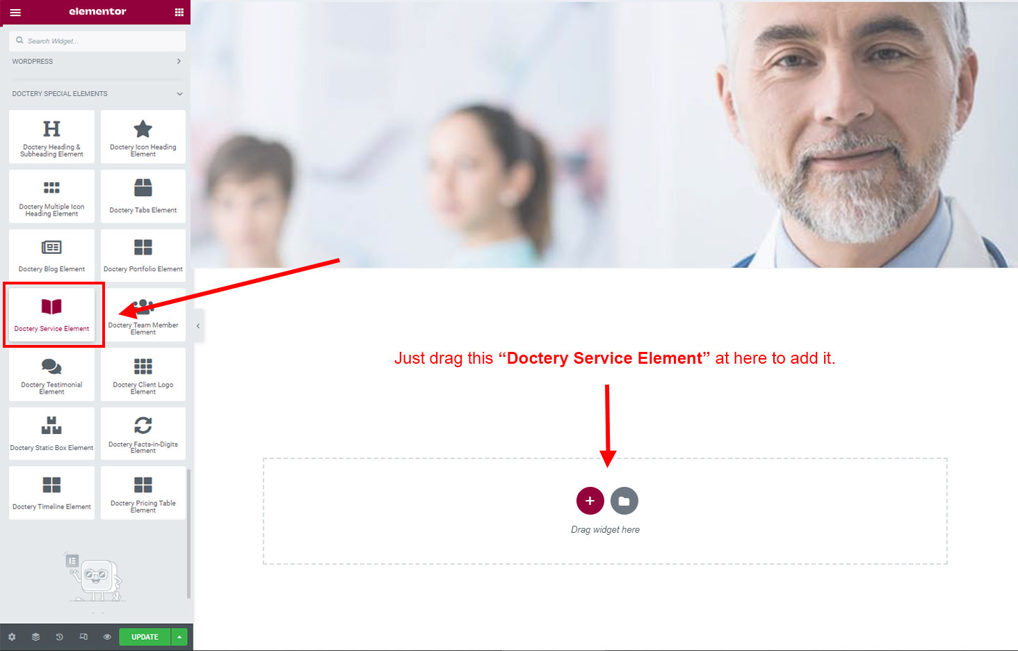The width and height of the screenshot is (1018, 651).
Task: Choose the Doctery Tabs Element widget
Action: click(x=143, y=196)
